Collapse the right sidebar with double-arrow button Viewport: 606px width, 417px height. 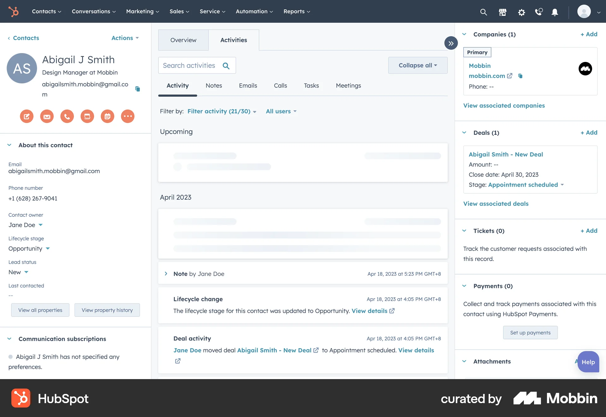click(451, 43)
